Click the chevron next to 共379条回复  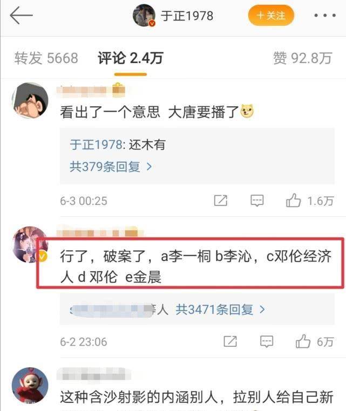[x=150, y=167]
